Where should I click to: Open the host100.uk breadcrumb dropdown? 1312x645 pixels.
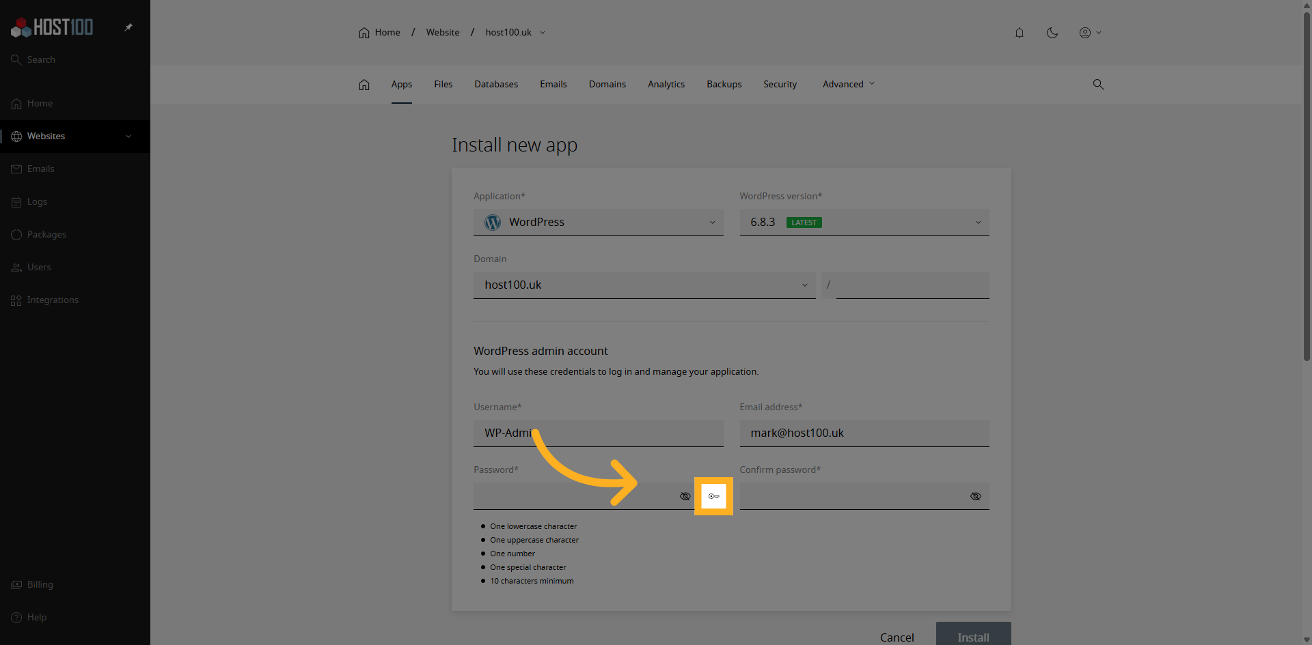[515, 32]
